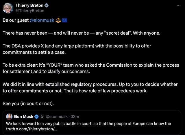This screenshot has height=135, width=185.
Task: Click the paragraph about the DSA providing X commitments
Action: (77, 49)
